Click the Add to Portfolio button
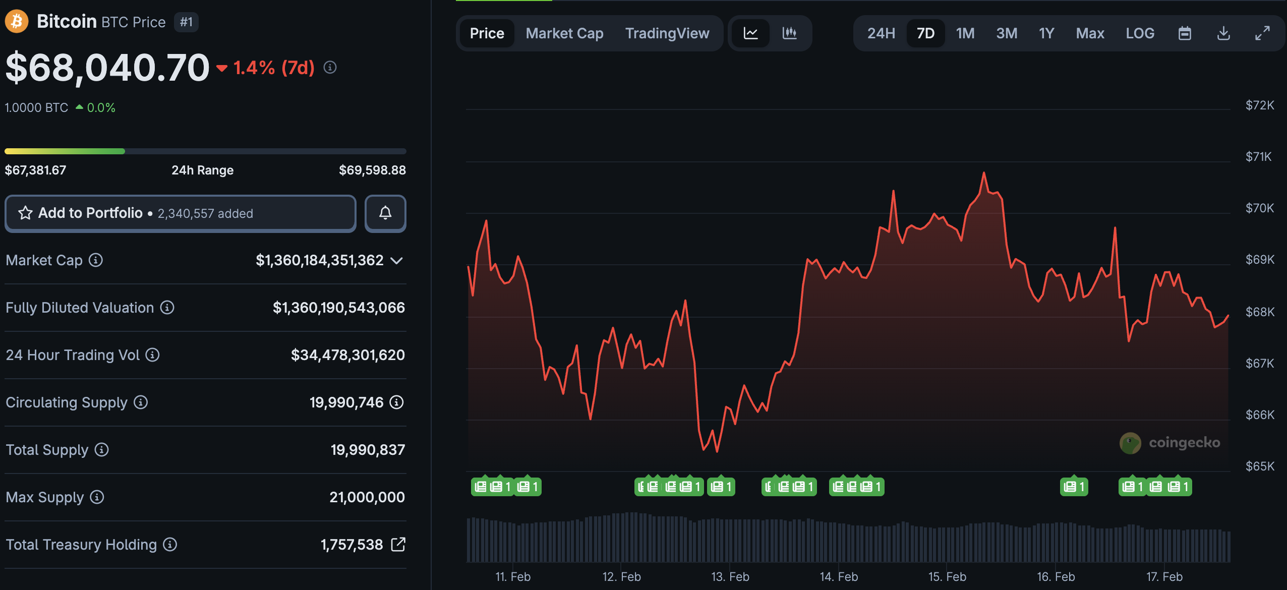The height and width of the screenshot is (590, 1287). [x=181, y=213]
